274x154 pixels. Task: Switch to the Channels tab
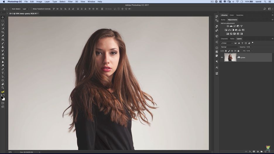(224, 39)
